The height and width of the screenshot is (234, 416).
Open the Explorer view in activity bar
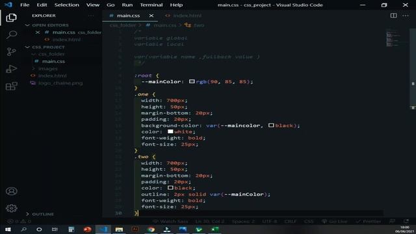[x=11, y=18]
